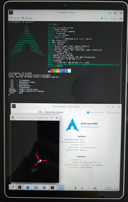The height and width of the screenshot is (202, 128).
Task: Open Find in Konsole toolbar
Action: [114, 19]
